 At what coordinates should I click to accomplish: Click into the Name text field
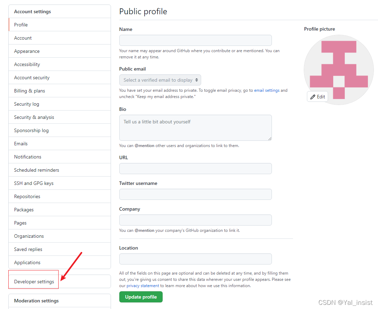pos(196,40)
